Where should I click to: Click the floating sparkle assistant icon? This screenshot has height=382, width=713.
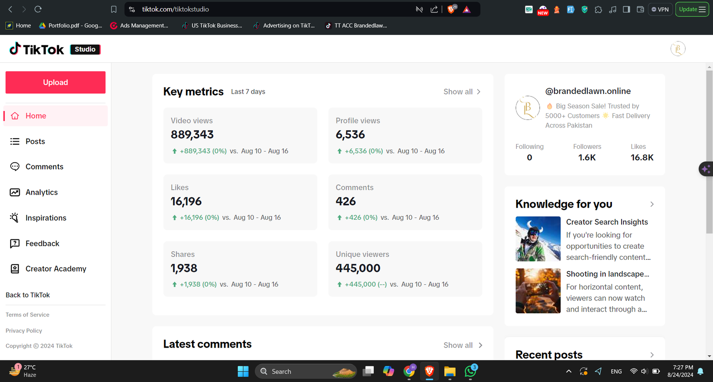706,169
